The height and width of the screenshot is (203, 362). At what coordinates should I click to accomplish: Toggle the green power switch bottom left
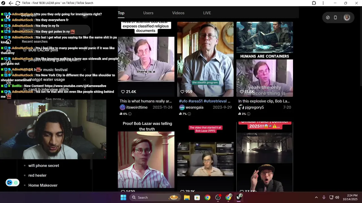[16, 183]
